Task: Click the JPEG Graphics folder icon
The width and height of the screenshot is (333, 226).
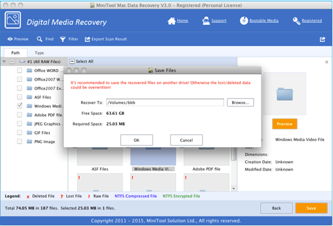Action: pyautogui.click(x=29, y=124)
